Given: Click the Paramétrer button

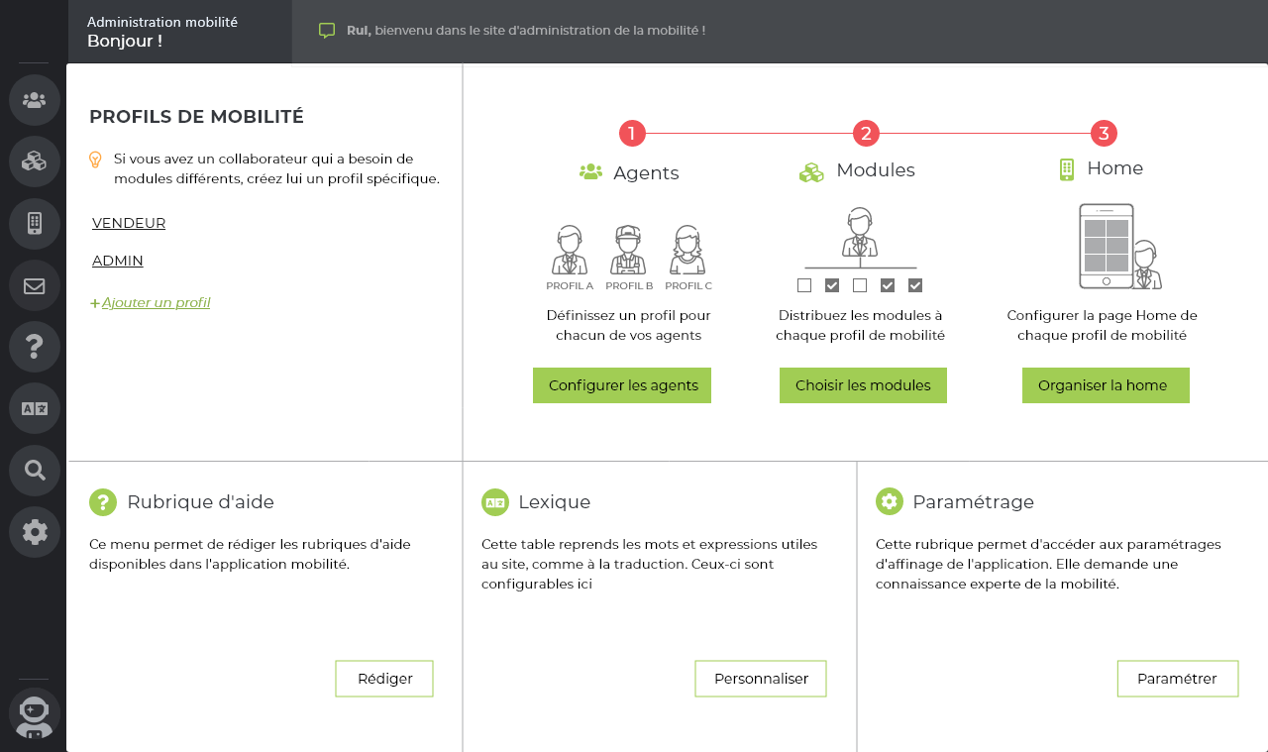Looking at the screenshot, I should [x=1177, y=679].
